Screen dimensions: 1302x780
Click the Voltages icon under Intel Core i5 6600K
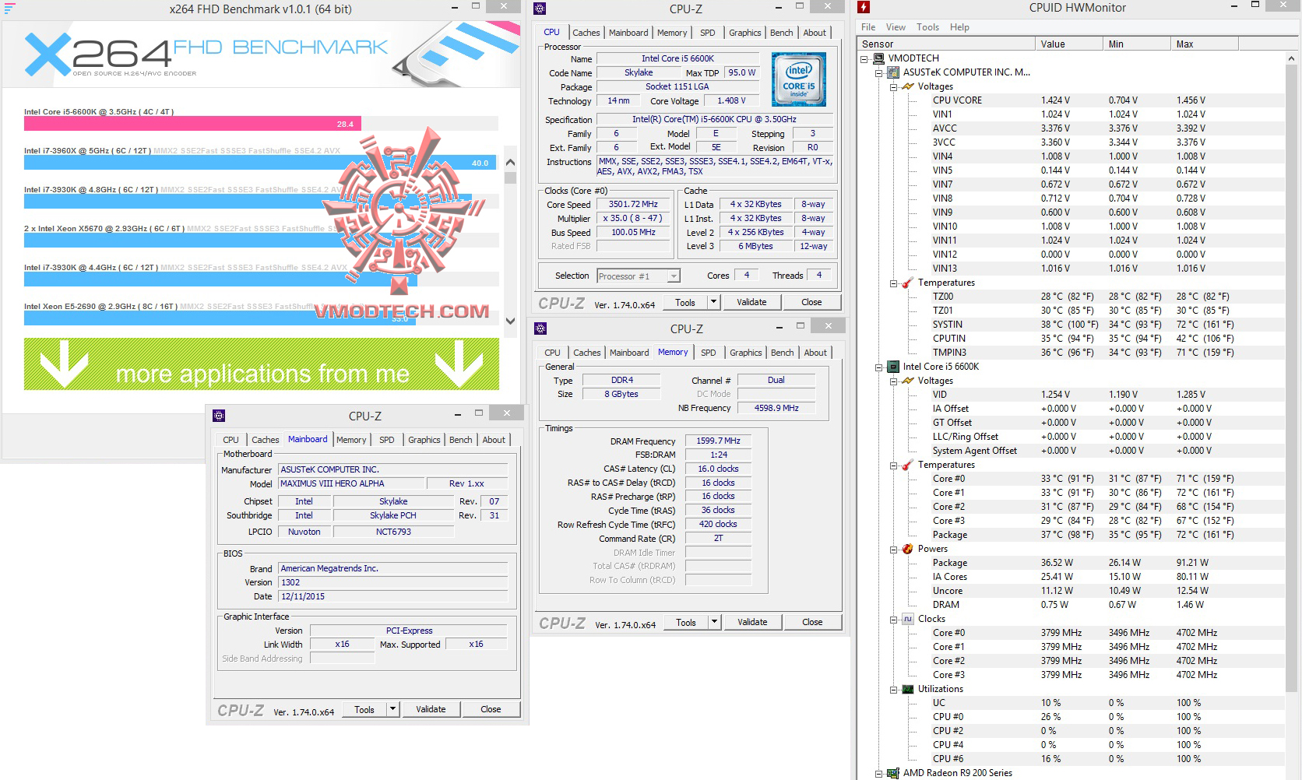click(908, 381)
